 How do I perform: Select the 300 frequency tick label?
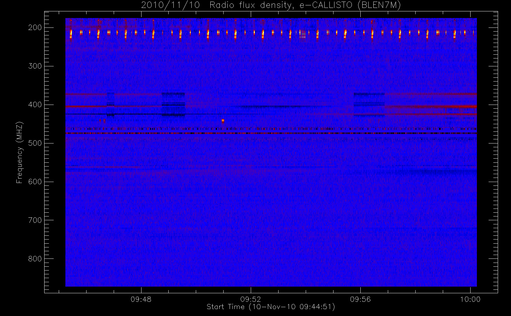[35, 66]
